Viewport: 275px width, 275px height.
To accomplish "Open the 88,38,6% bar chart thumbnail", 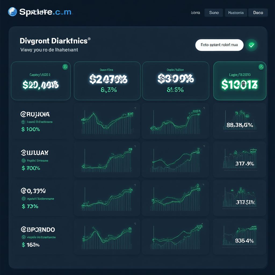I will point(240,121).
